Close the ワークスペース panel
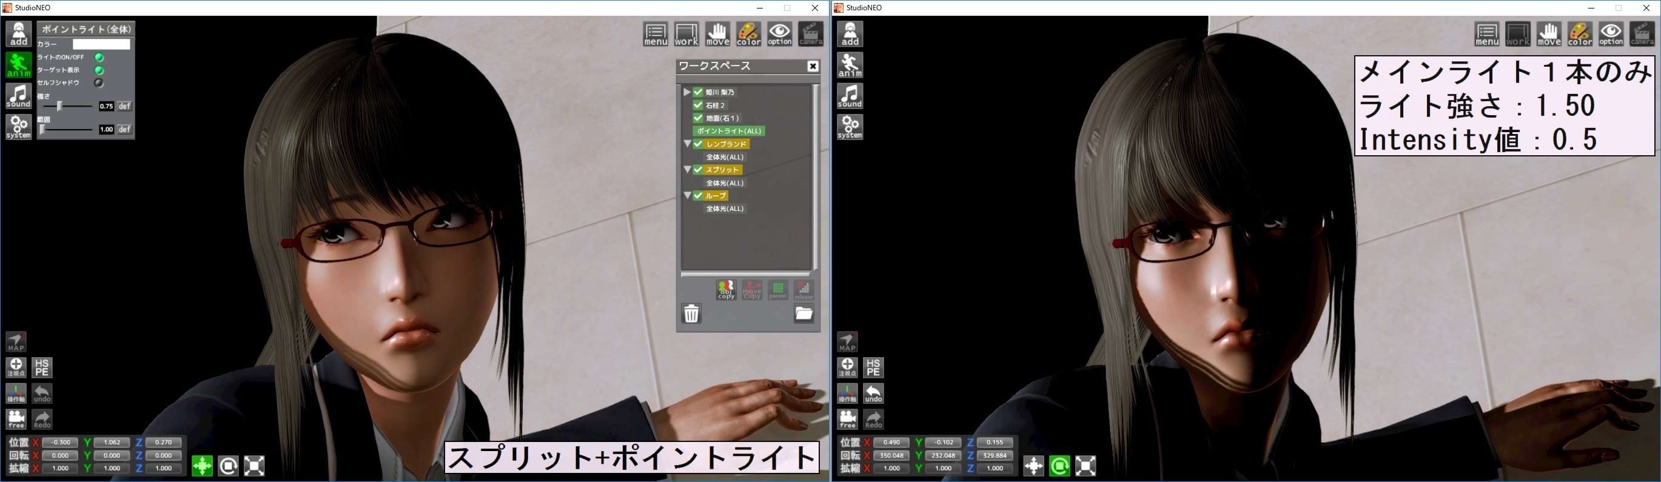The height and width of the screenshot is (482, 1661). [813, 65]
